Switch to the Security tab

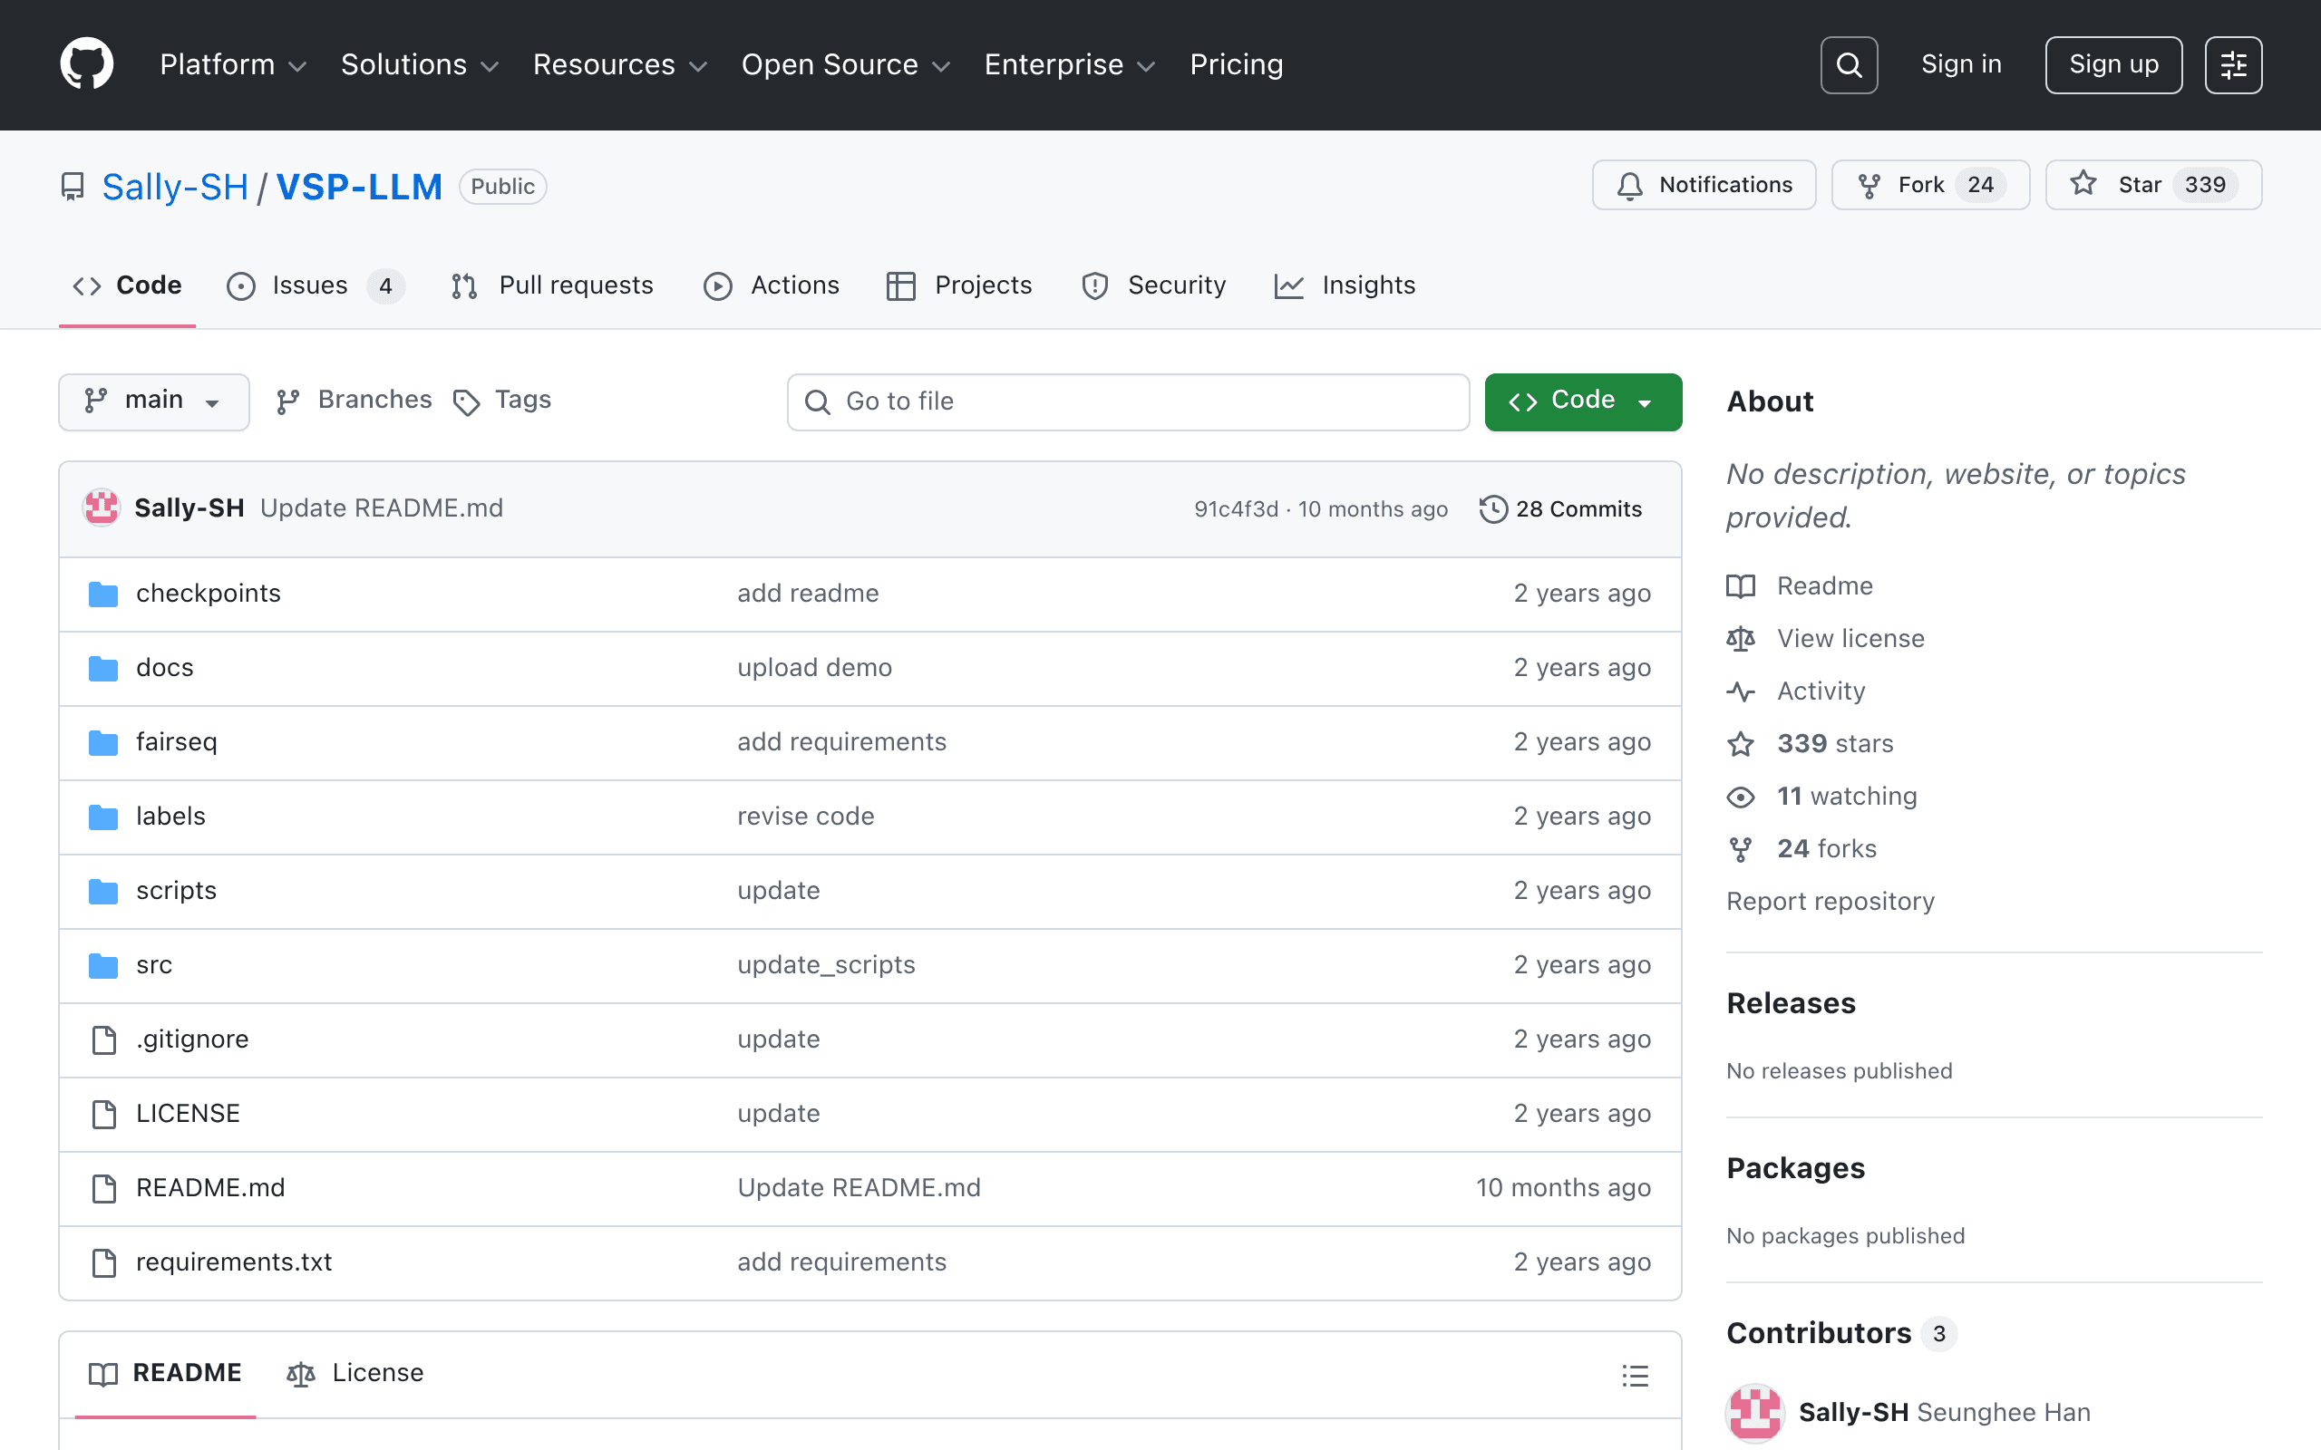click(x=1154, y=285)
